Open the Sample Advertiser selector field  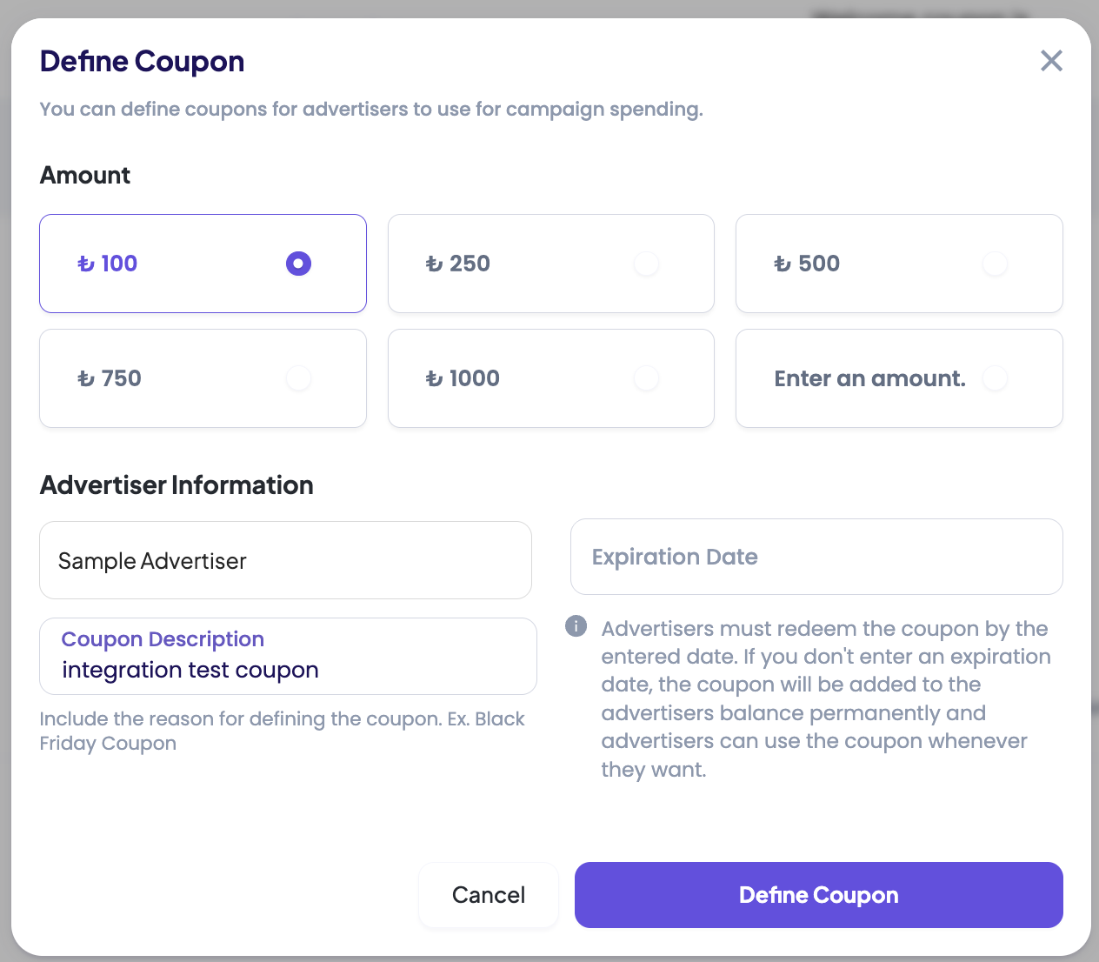click(x=285, y=561)
